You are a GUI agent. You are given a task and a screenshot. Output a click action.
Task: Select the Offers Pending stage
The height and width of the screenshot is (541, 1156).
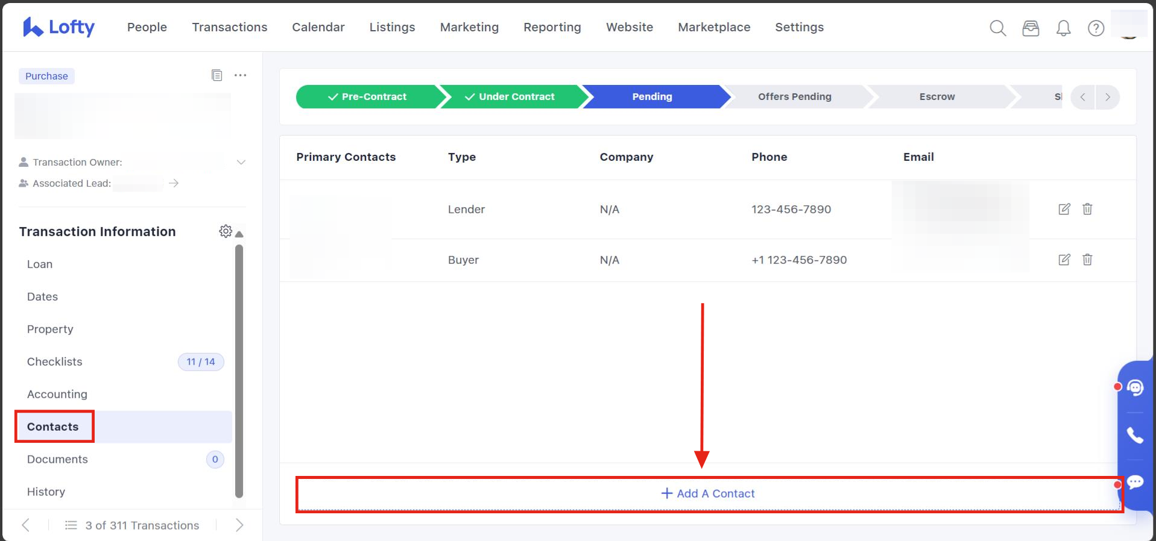pos(794,96)
